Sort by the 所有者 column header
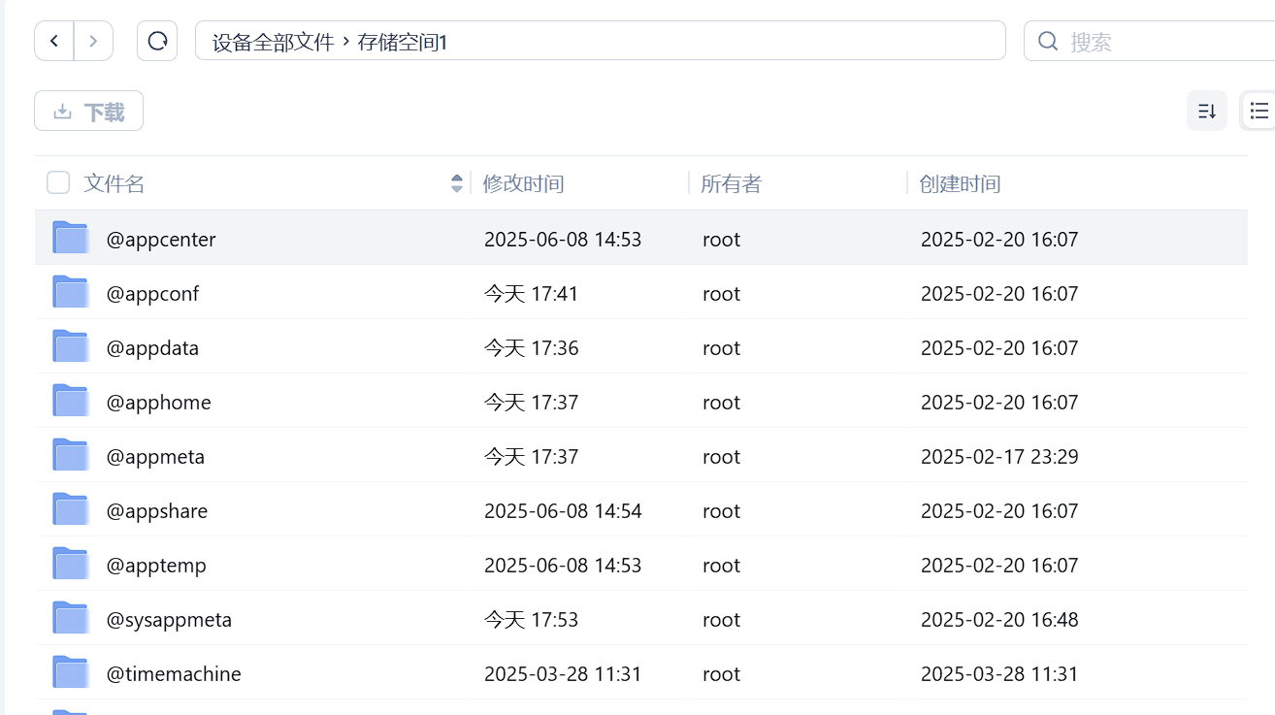The height and width of the screenshot is (715, 1275). coord(731,183)
